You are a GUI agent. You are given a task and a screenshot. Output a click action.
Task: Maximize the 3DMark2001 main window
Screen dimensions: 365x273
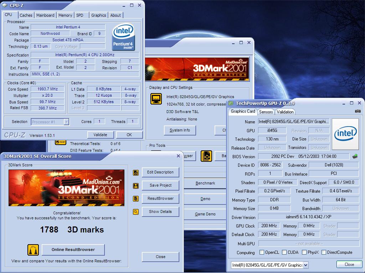pos(241,43)
